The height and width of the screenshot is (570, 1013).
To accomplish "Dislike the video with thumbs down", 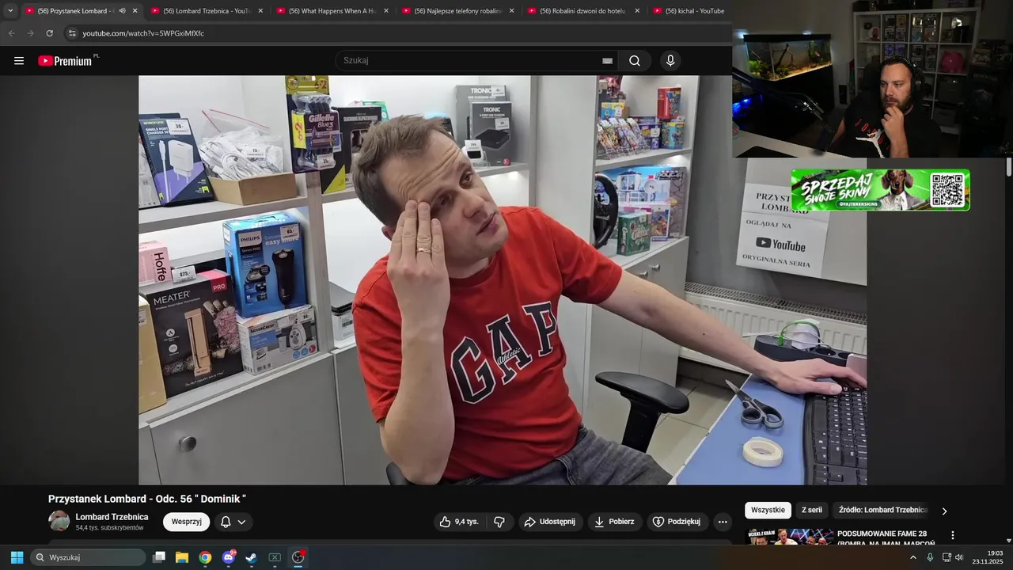I will [499, 522].
